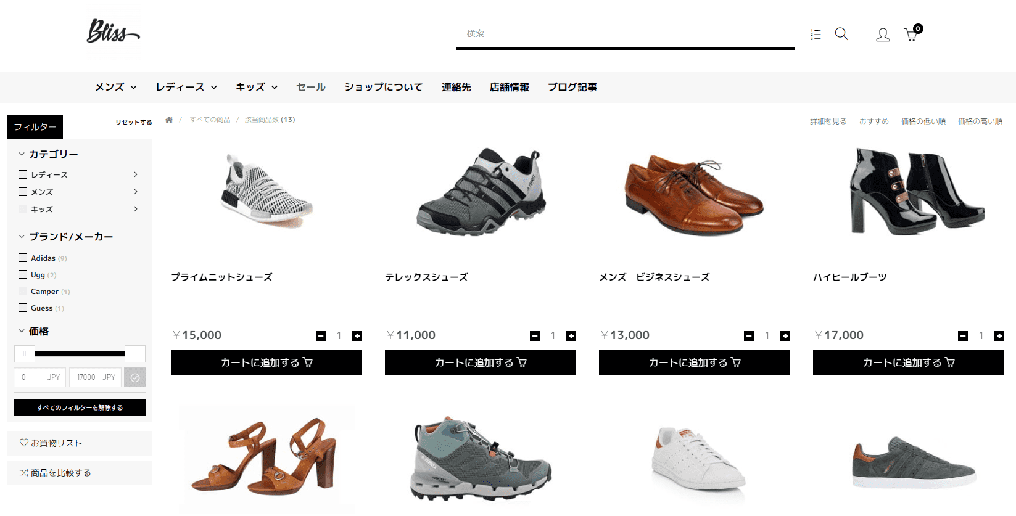Expand the メンズ category arrow in filter
Image resolution: width=1016 pixels, height=516 pixels.
(x=136, y=192)
